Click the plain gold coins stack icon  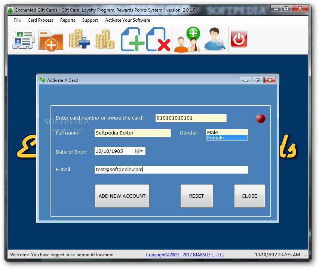pyautogui.click(x=105, y=39)
